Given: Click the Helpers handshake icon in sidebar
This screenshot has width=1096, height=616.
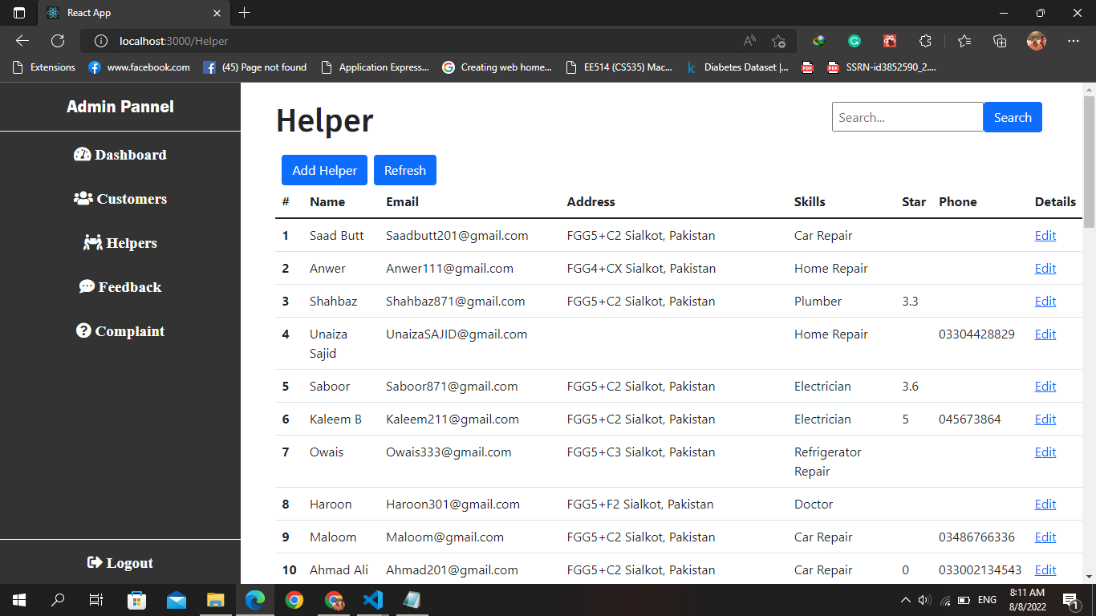Looking at the screenshot, I should click(93, 243).
